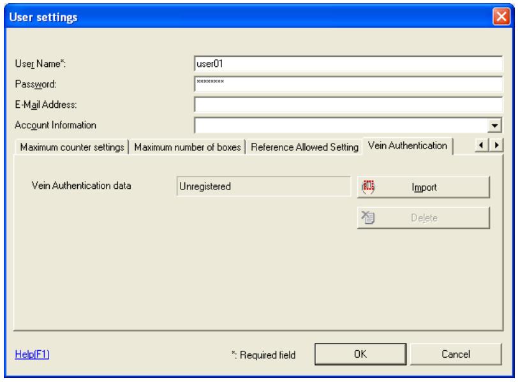Image resolution: width=518 pixels, height=382 pixels.
Task: Focus the User Name field
Action: 348,64
